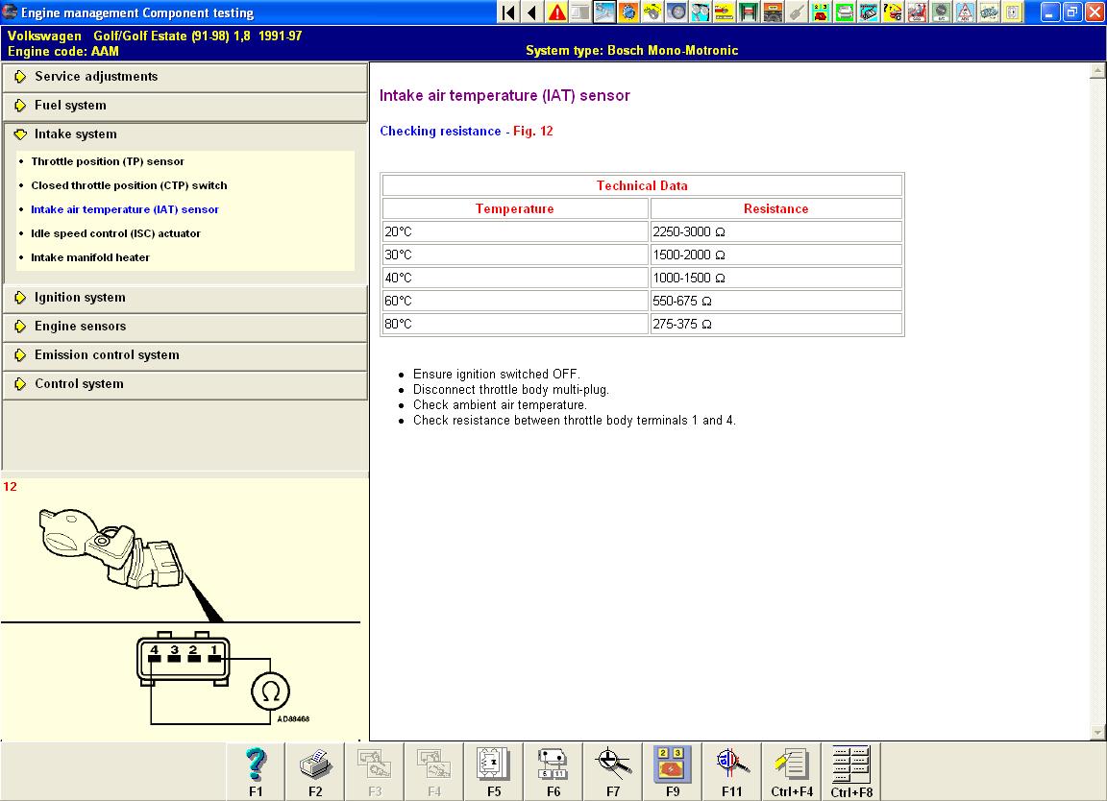
Task: Open Idle speed control (ISC) actuator
Action: pyautogui.click(x=115, y=233)
